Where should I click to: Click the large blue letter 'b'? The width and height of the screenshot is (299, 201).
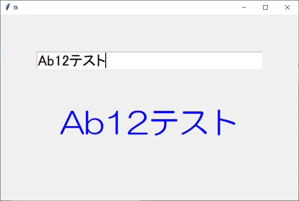coord(94,122)
